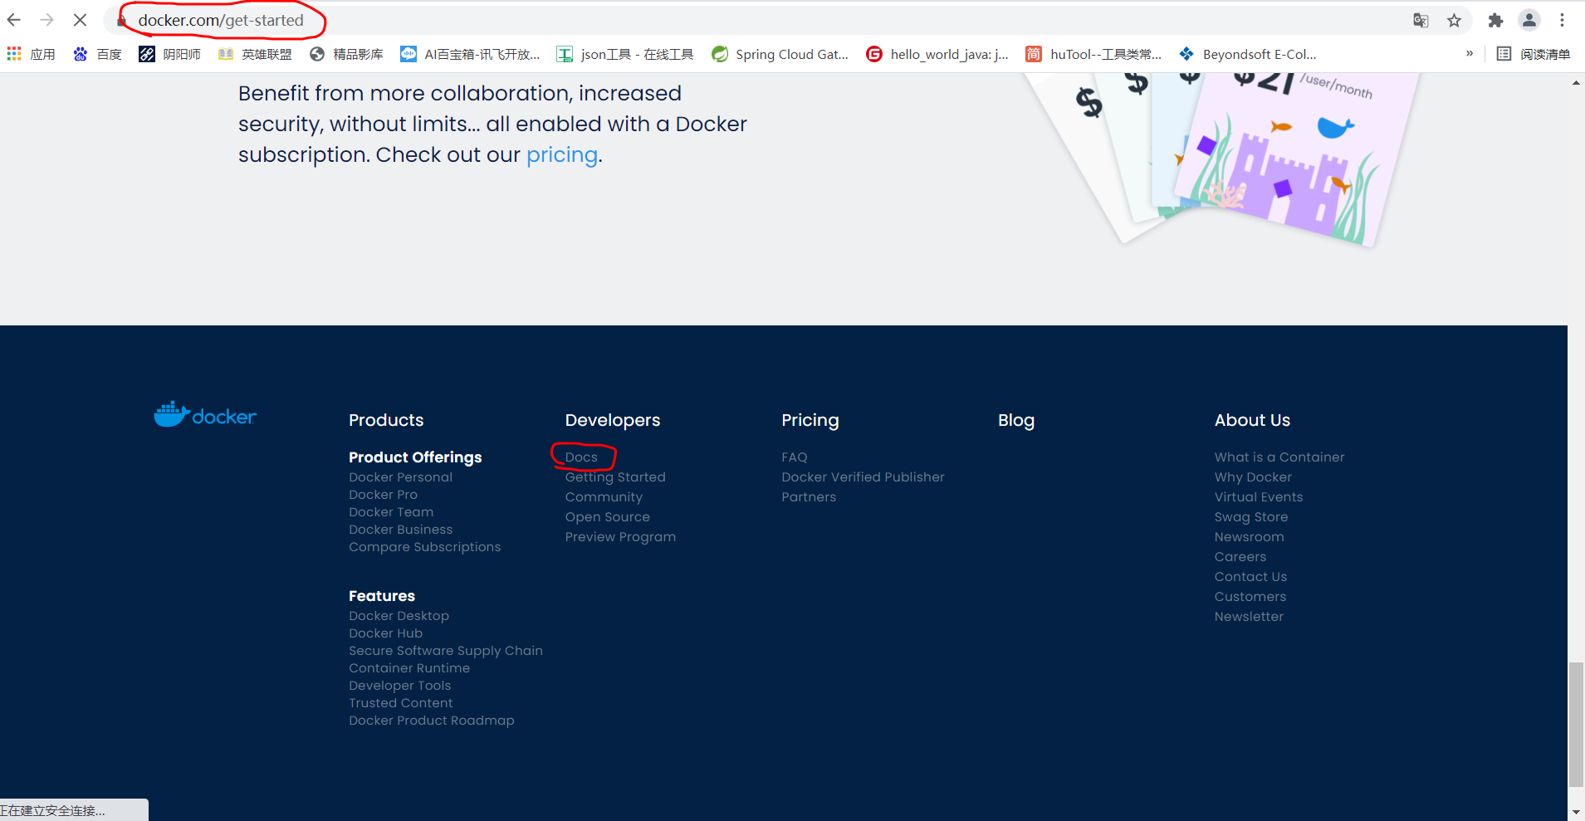This screenshot has height=821, width=1585.
Task: Click the Product Offerings heading
Action: tap(415, 457)
